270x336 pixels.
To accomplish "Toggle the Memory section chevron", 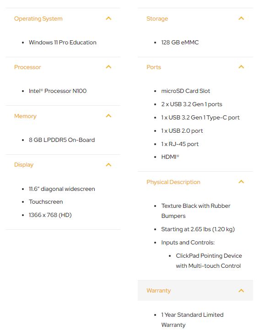I will tap(108, 116).
